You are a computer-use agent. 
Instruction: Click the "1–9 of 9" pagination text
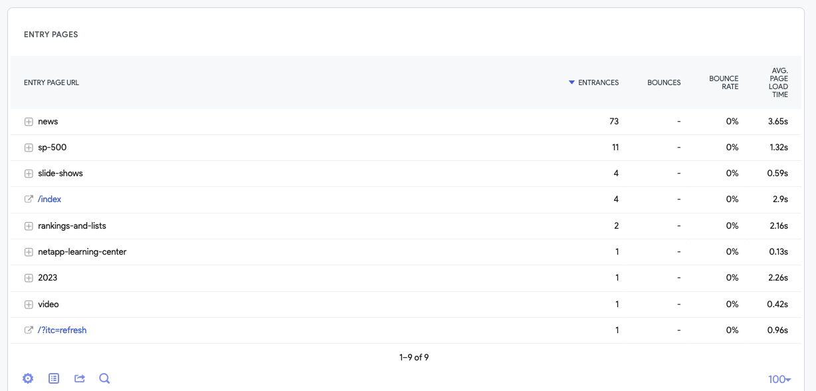(414, 357)
